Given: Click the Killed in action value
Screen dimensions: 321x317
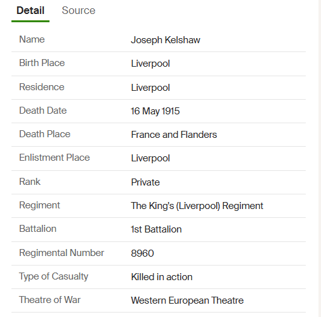Looking at the screenshot, I should (162, 277).
